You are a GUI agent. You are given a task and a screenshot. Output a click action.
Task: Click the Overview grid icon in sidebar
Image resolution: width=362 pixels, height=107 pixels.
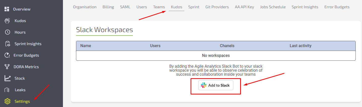coord(7,9)
